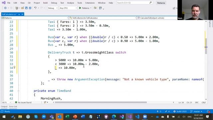Click the notifications bell in the status bar

(x=208, y=111)
